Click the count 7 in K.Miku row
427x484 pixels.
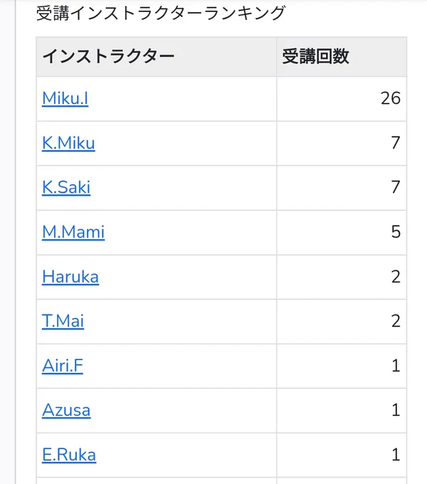pyautogui.click(x=396, y=143)
